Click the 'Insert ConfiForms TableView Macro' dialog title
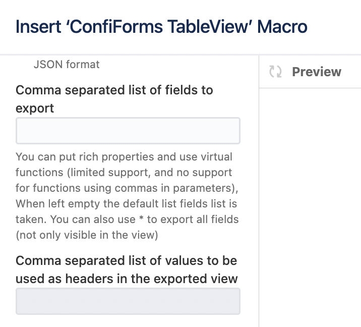This screenshot has height=327, width=361. pyautogui.click(x=161, y=27)
